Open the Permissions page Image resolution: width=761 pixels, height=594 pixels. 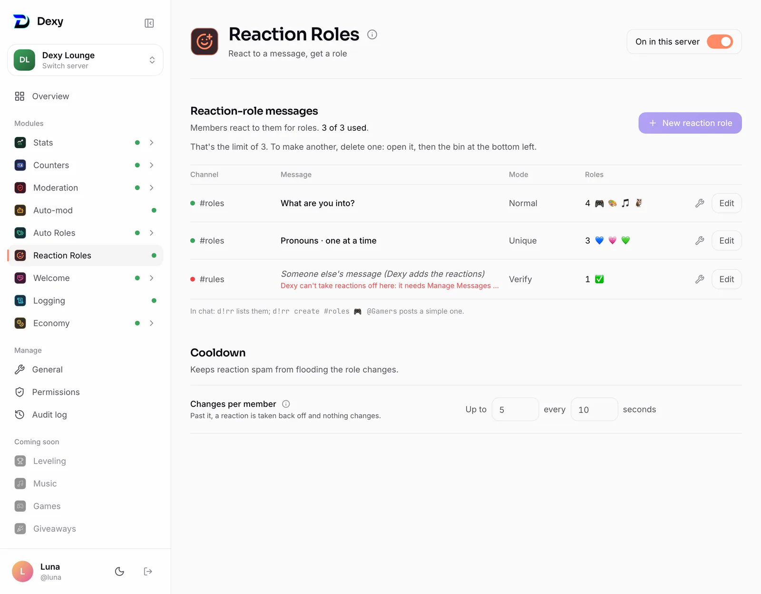pyautogui.click(x=85, y=392)
